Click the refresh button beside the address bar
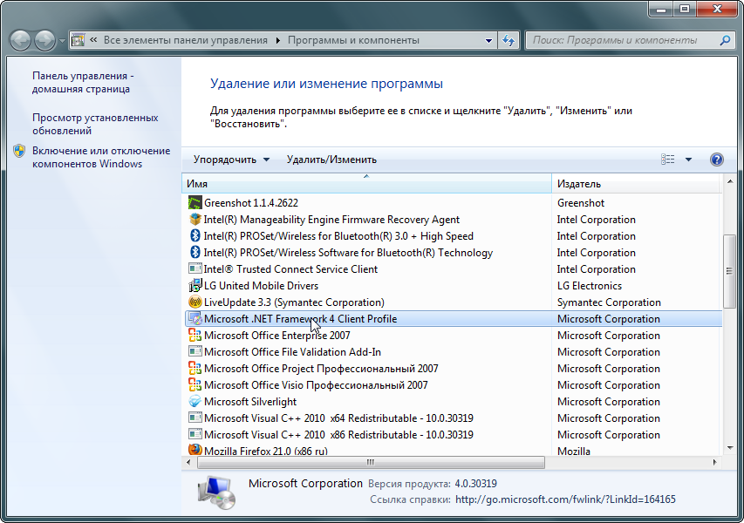744x523 pixels. tap(509, 40)
